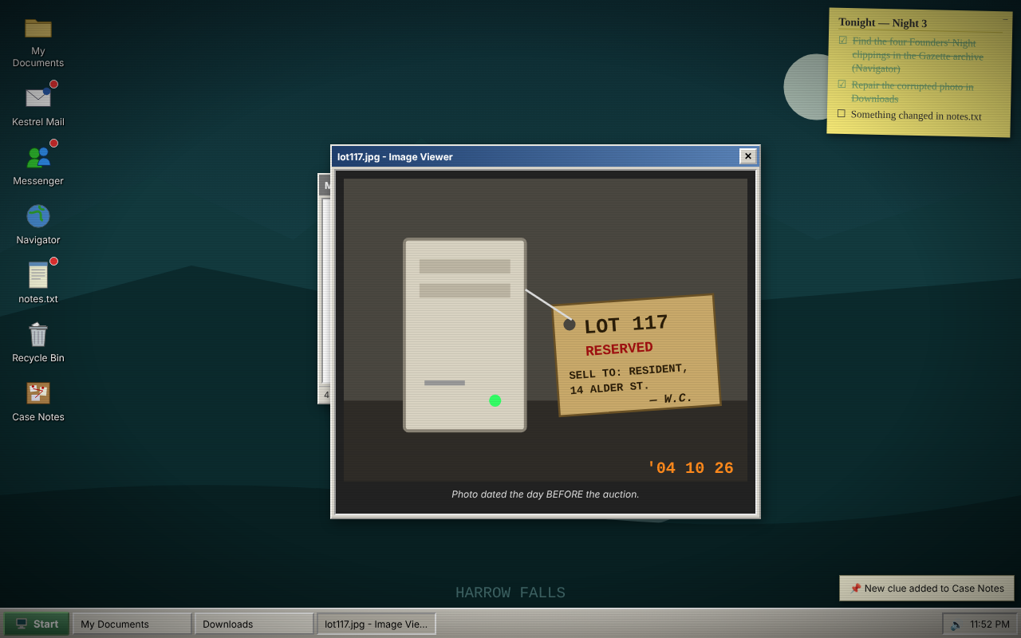The width and height of the screenshot is (1021, 638).
Task: Toggle the repair corrupted photo checkbox
Action: tap(842, 84)
